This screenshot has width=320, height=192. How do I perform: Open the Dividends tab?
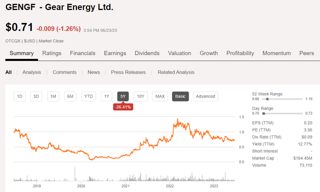tap(147, 53)
